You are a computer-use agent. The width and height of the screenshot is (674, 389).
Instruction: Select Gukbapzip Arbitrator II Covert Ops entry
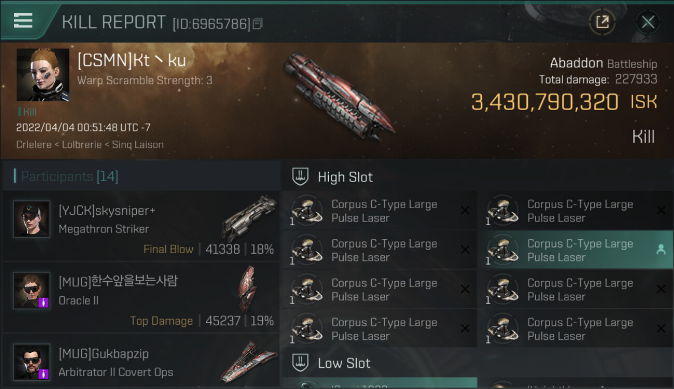141,363
